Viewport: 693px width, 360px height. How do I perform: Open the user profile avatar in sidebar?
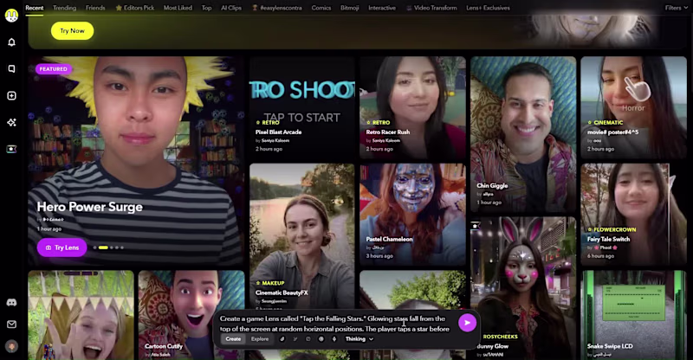(11, 346)
